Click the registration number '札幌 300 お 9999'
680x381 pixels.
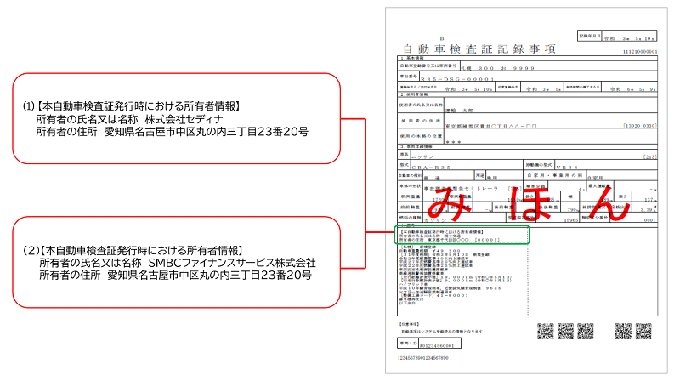pyautogui.click(x=497, y=68)
